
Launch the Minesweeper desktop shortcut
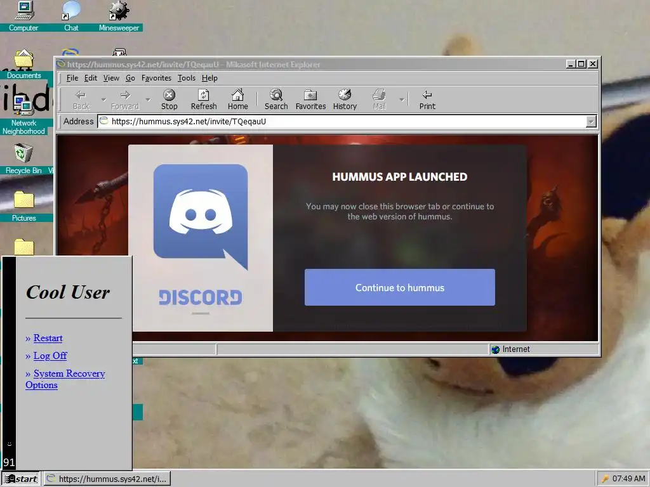tap(119, 16)
